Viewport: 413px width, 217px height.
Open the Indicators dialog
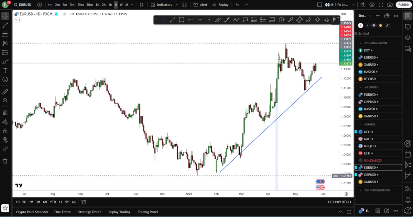coord(162,5)
